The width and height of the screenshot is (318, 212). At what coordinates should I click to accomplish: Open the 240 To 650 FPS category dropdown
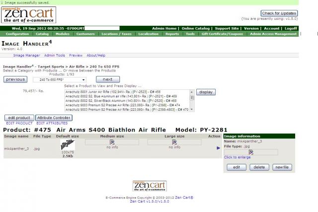click(60, 79)
